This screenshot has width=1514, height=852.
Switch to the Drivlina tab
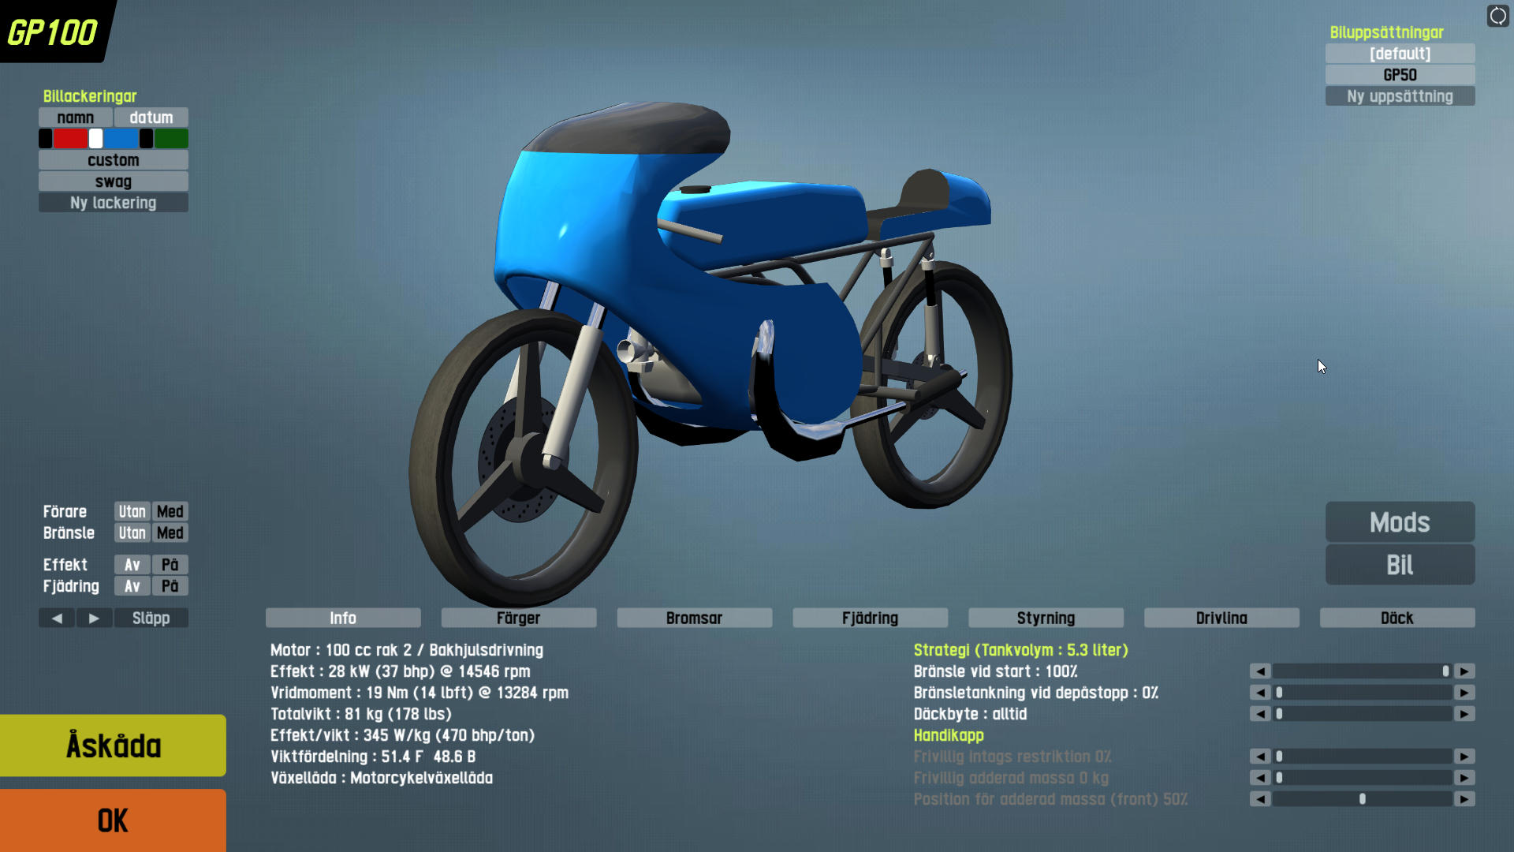(x=1221, y=618)
